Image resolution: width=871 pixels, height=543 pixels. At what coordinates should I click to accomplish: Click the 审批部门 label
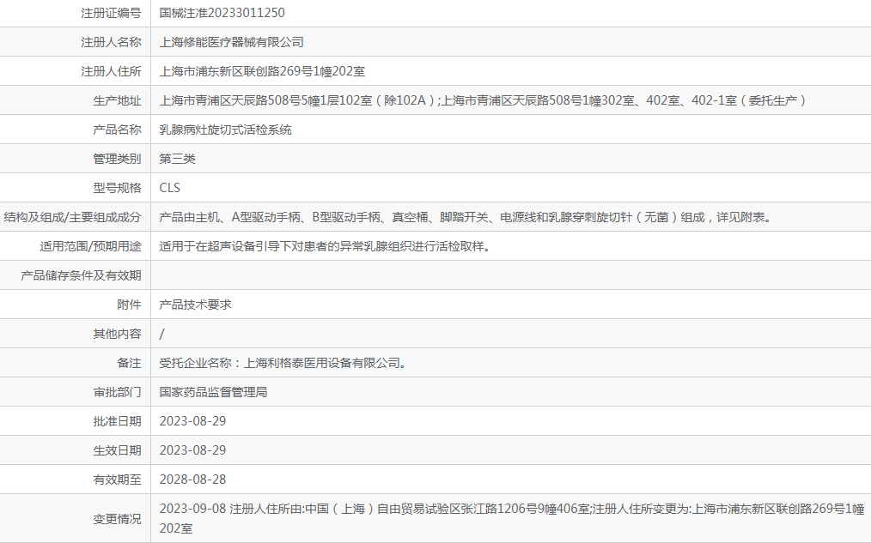117,392
